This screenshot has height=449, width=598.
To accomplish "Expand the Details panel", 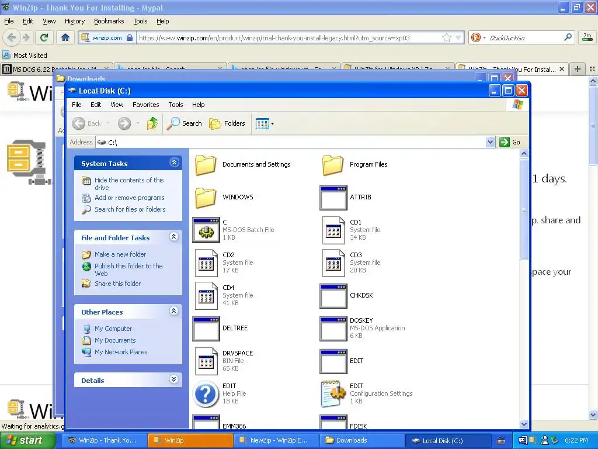I will [174, 379].
